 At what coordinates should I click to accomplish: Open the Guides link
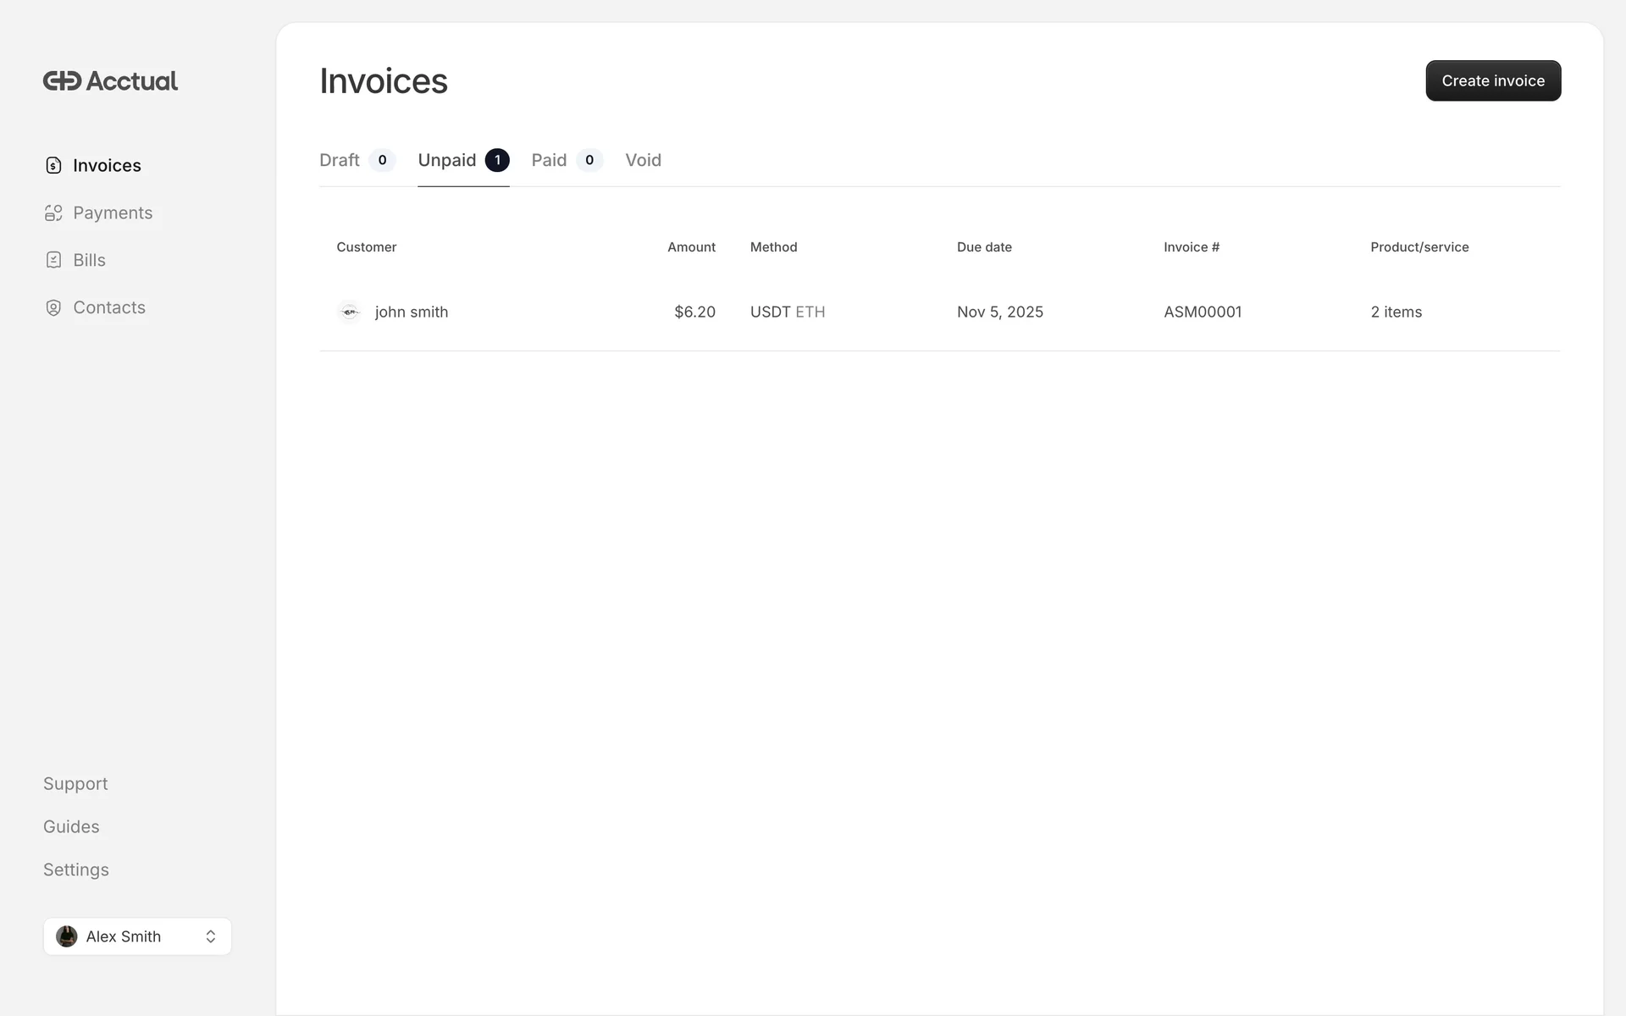[71, 827]
